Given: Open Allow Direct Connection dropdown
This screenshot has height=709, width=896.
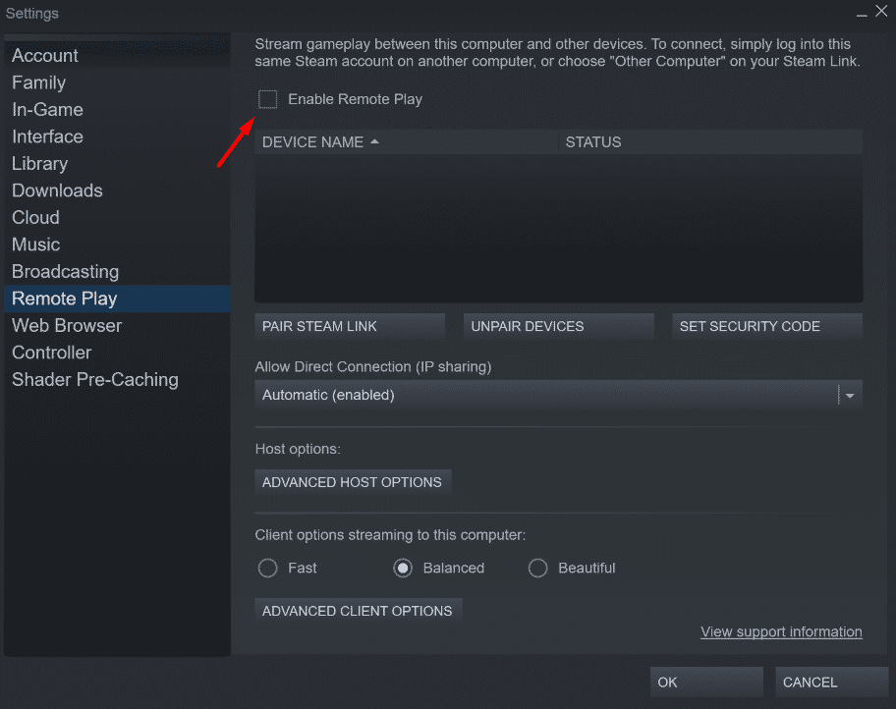Looking at the screenshot, I should pyautogui.click(x=558, y=395).
